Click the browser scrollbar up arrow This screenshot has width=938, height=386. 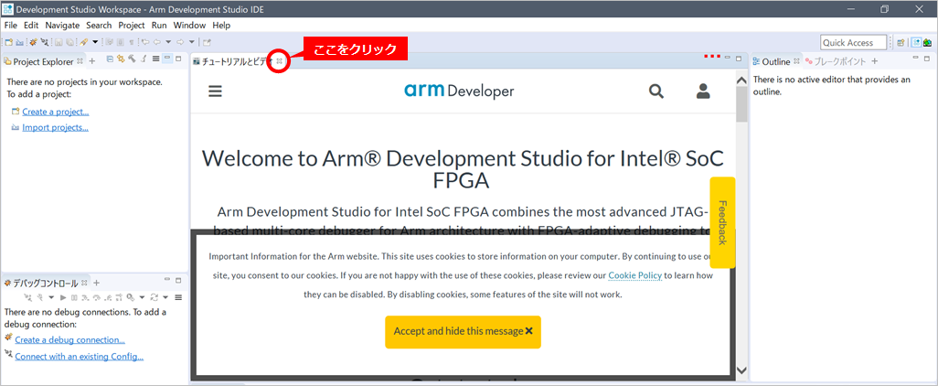coord(741,80)
